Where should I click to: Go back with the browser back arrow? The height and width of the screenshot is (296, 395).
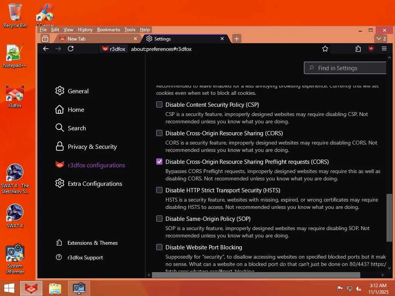pyautogui.click(x=46, y=49)
